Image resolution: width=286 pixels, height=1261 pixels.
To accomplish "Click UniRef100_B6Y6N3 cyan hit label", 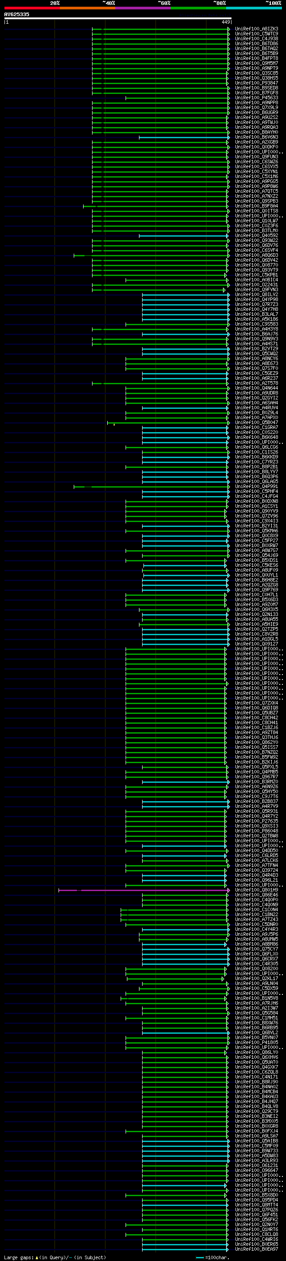I will coord(256,137).
